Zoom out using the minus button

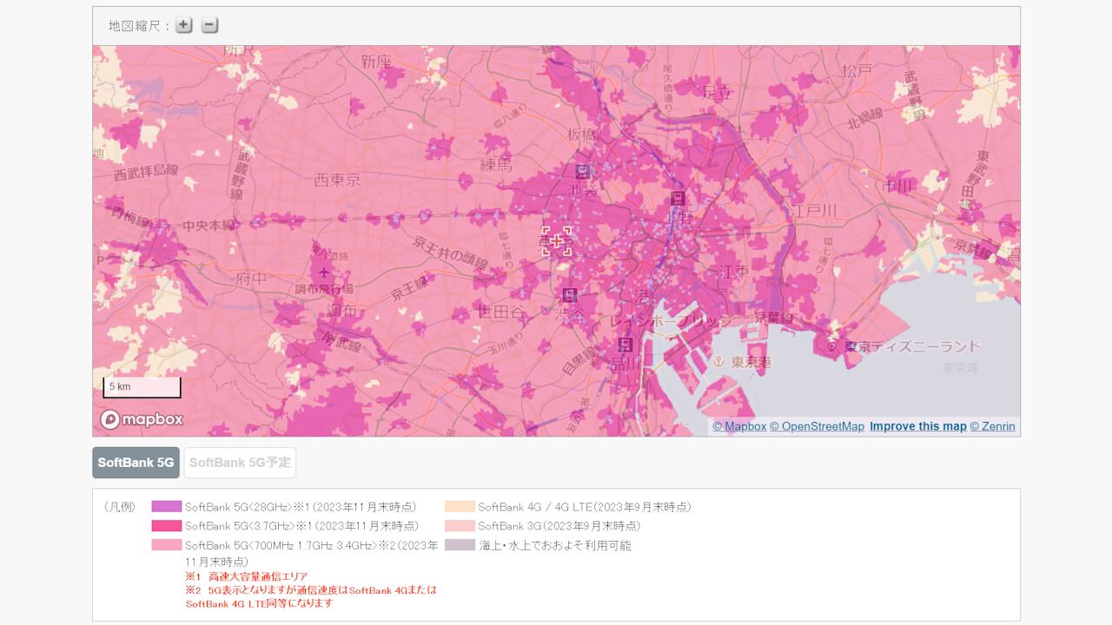point(208,25)
